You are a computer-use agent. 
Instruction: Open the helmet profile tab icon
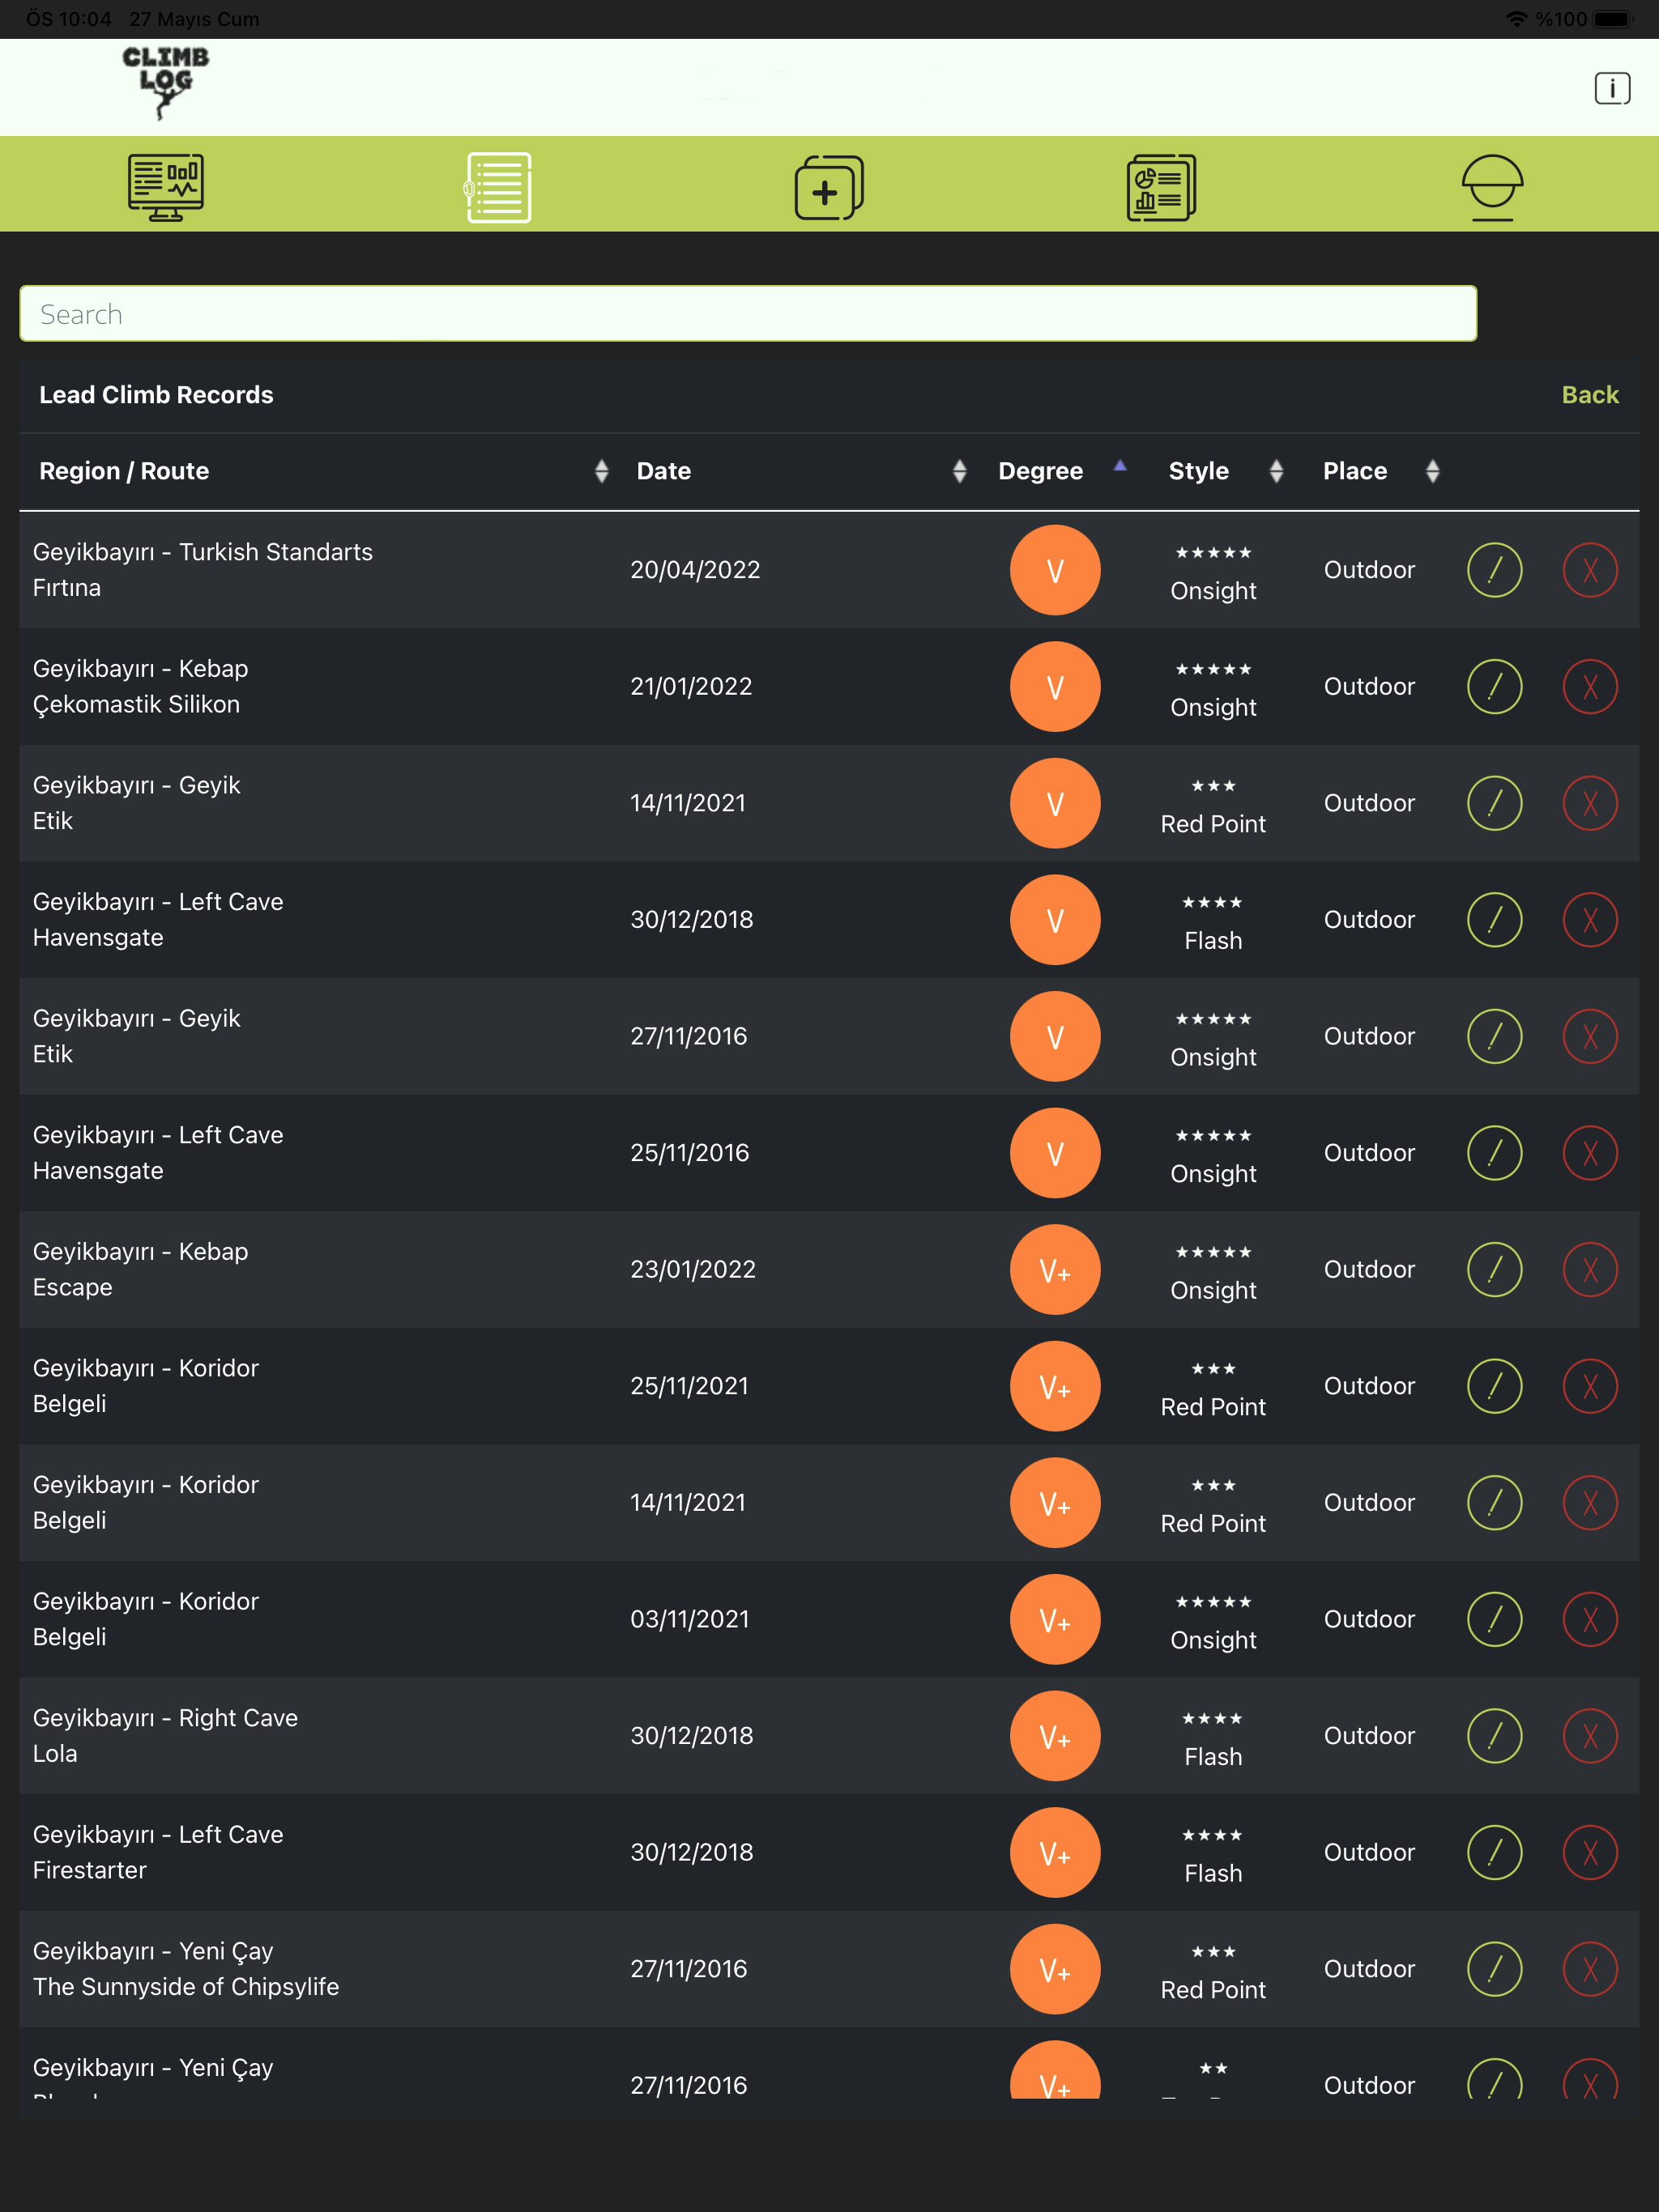[x=1491, y=187]
